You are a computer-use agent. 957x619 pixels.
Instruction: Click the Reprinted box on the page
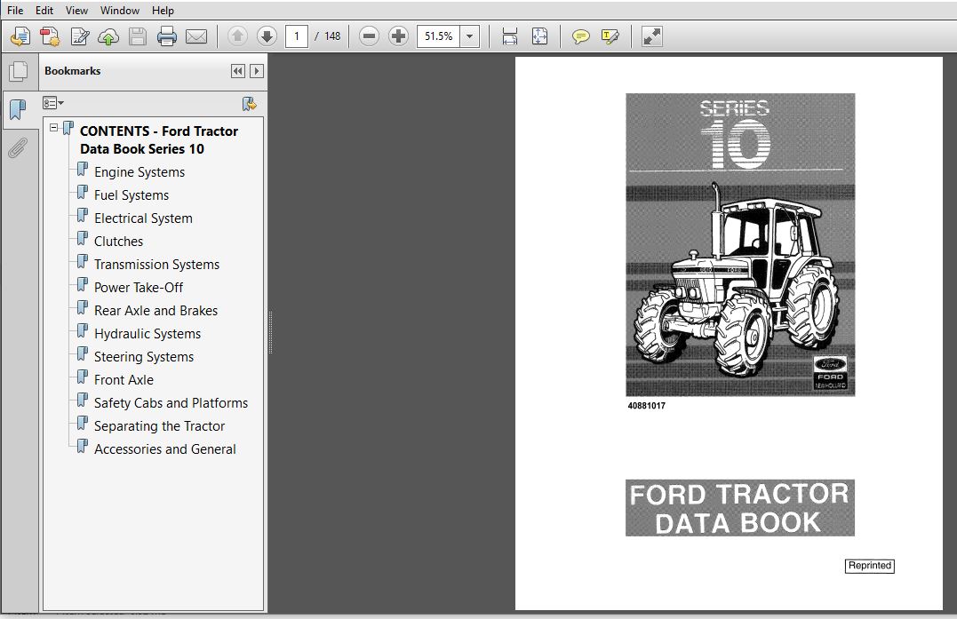pyautogui.click(x=870, y=566)
